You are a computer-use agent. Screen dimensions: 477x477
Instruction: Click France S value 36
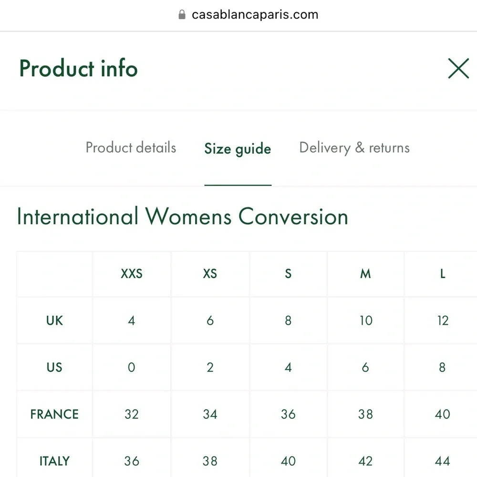pyautogui.click(x=288, y=415)
